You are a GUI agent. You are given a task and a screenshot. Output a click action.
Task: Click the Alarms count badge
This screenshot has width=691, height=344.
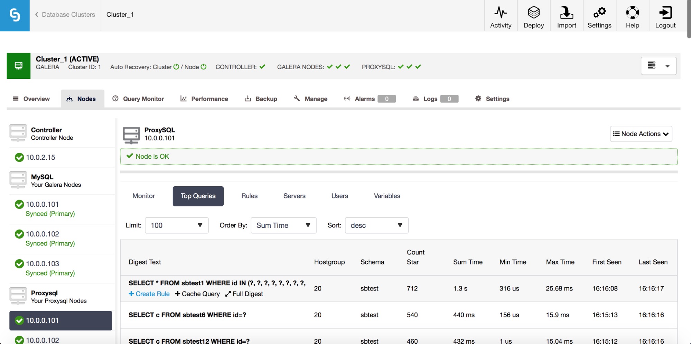point(387,99)
